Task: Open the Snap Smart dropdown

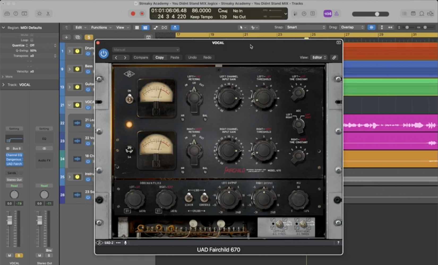Action: click(305, 27)
